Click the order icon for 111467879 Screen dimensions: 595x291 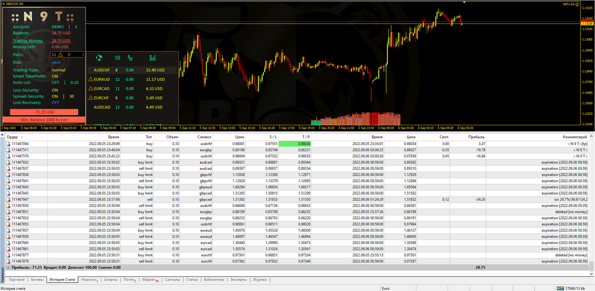point(8,261)
